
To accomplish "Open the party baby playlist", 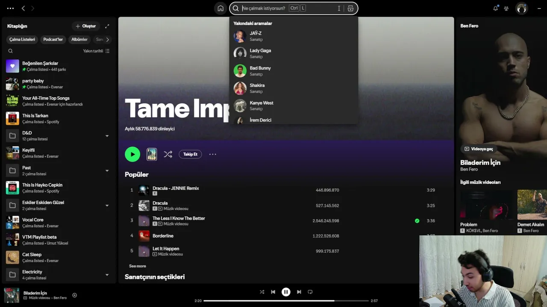I will [59, 84].
